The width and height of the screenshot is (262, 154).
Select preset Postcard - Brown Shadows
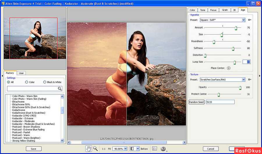[26, 127]
